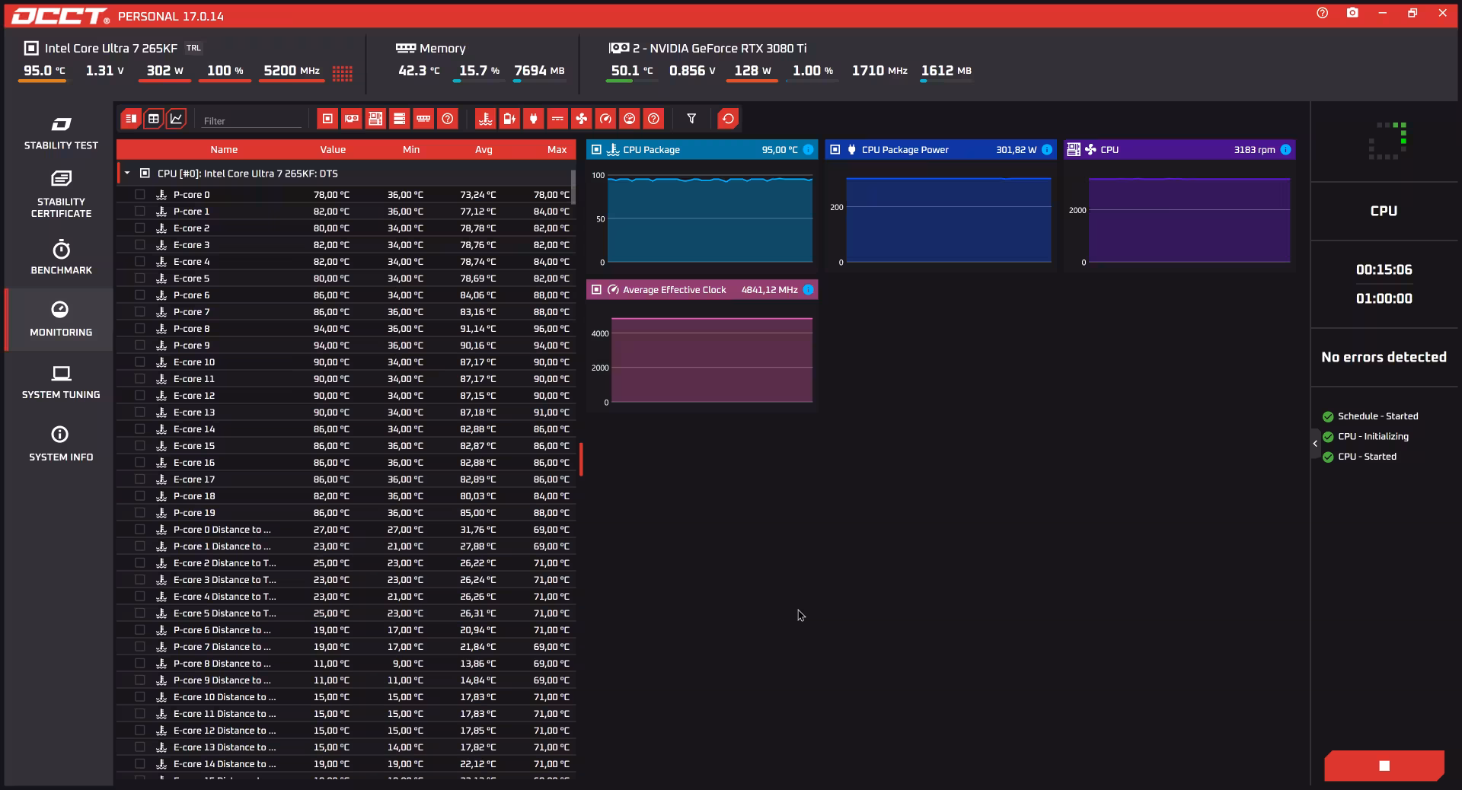Toggle the storage sensor filter icon

coord(399,119)
